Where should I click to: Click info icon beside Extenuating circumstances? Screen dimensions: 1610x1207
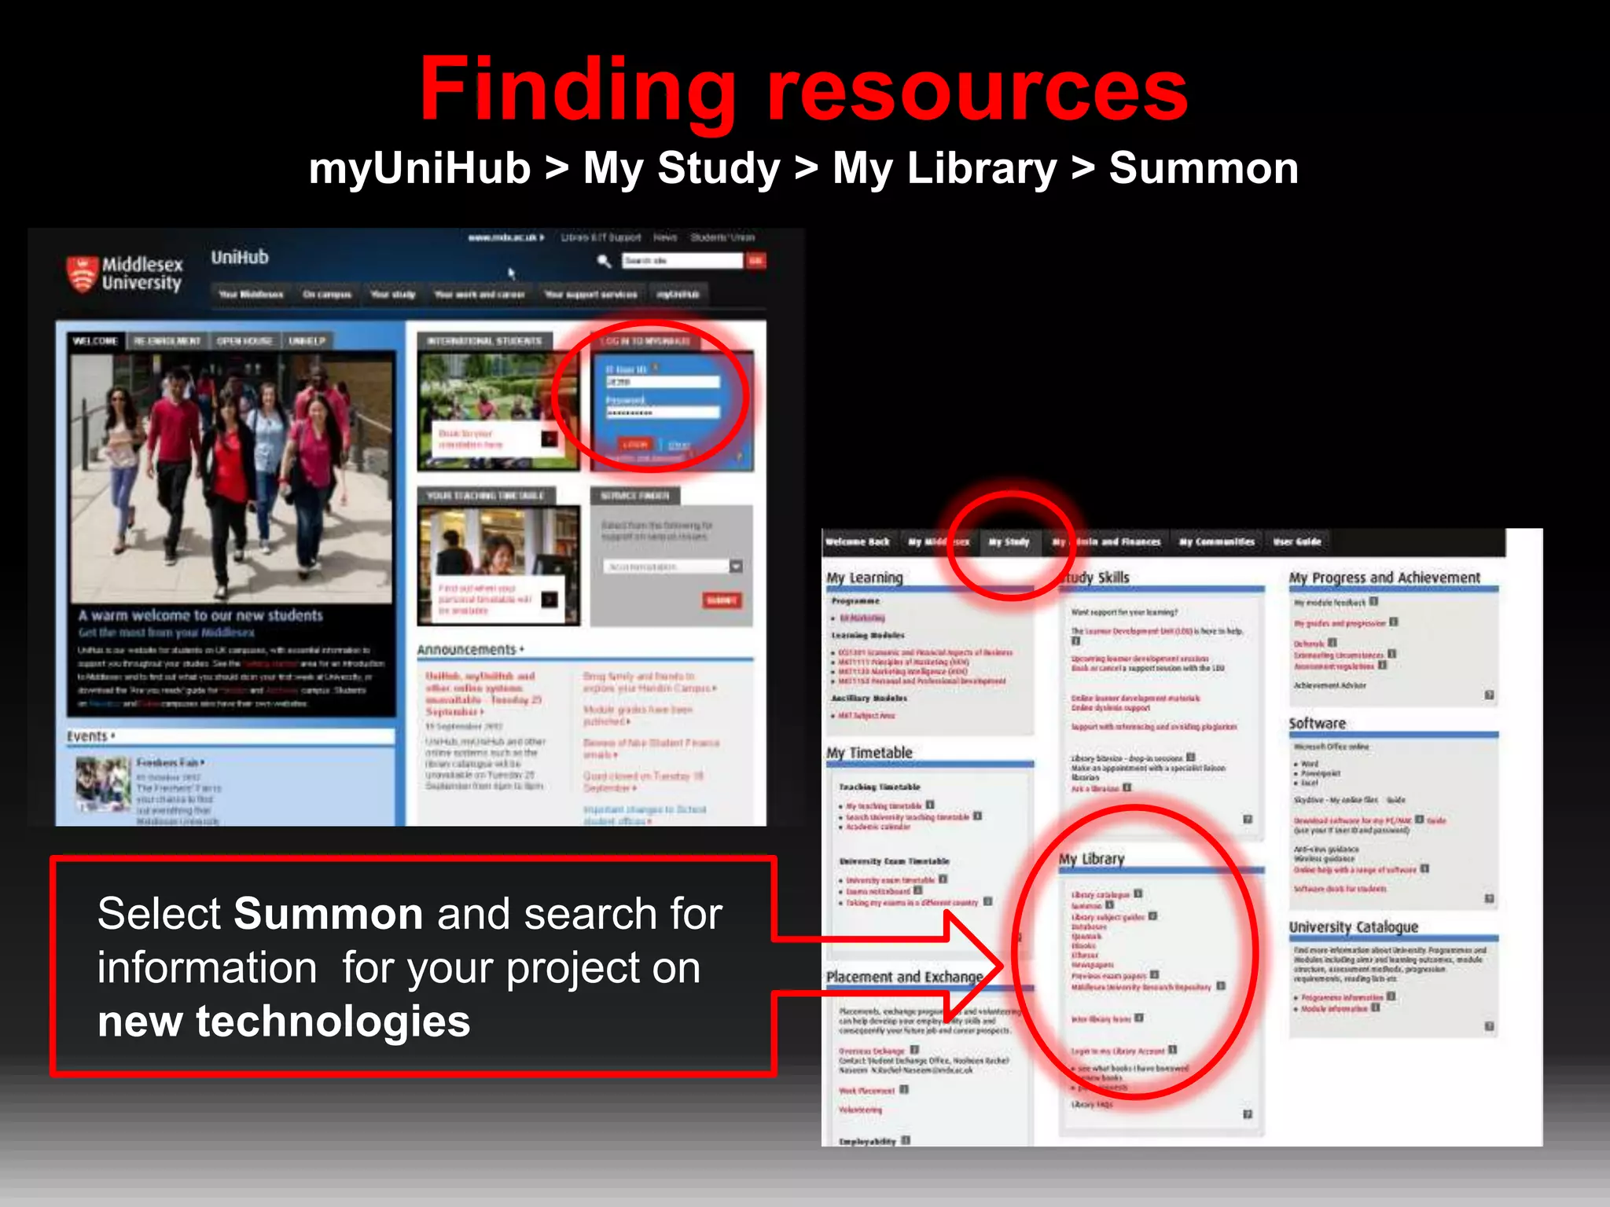pyautogui.click(x=1391, y=653)
